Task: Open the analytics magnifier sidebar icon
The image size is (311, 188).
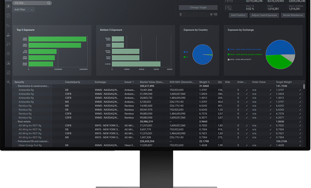Action: pos(8,82)
